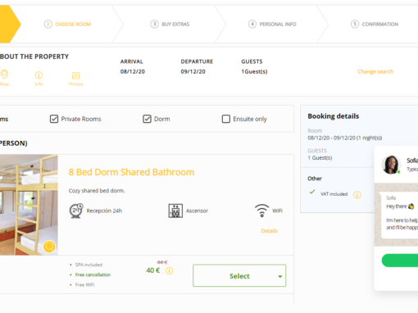Open the property Map icon
418x313 pixels.
pos(4,75)
